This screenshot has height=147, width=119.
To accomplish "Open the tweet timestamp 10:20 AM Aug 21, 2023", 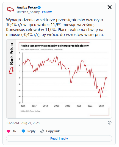I will 23,123.
